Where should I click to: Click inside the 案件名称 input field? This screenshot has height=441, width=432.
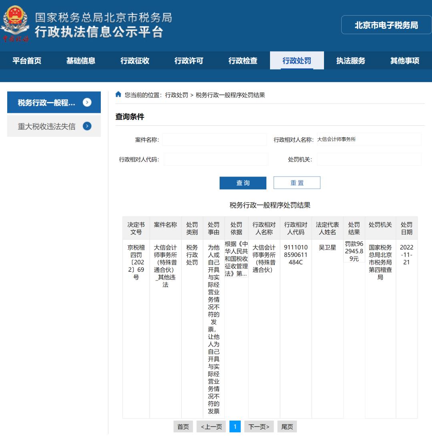[215, 139]
